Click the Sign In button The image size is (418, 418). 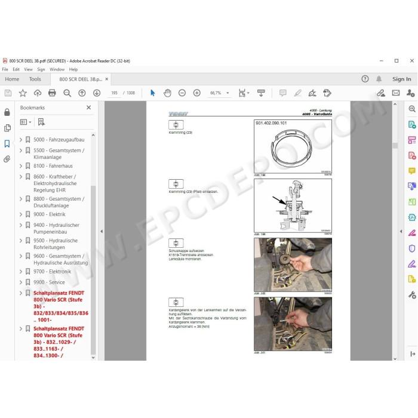(401, 79)
